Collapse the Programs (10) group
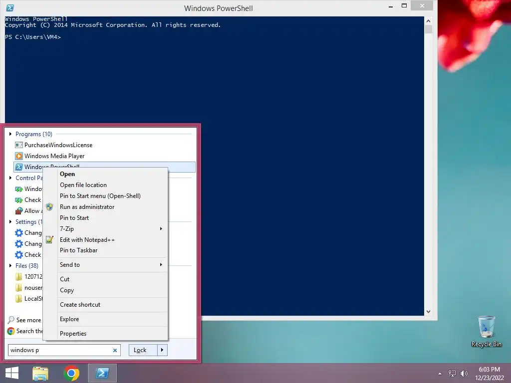The width and height of the screenshot is (511, 383). click(10, 134)
